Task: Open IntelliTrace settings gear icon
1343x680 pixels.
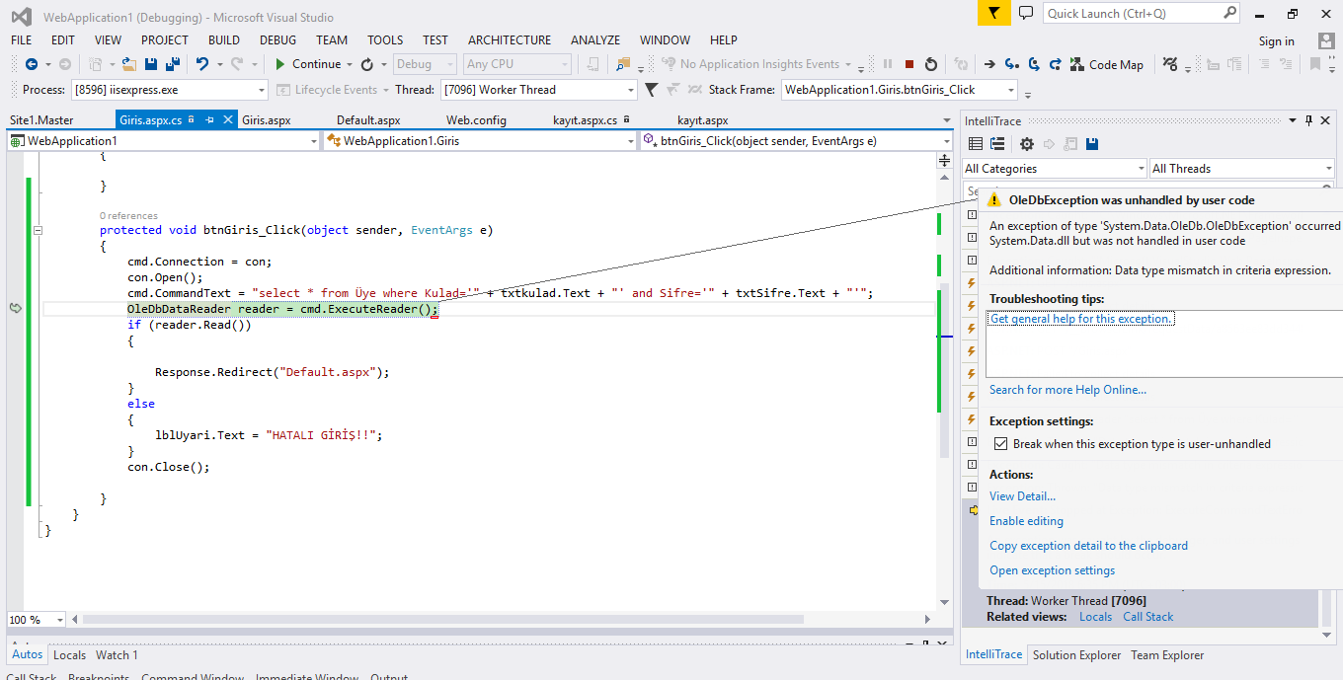Action: click(1027, 144)
